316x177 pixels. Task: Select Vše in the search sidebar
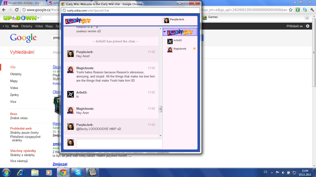pos(13,67)
